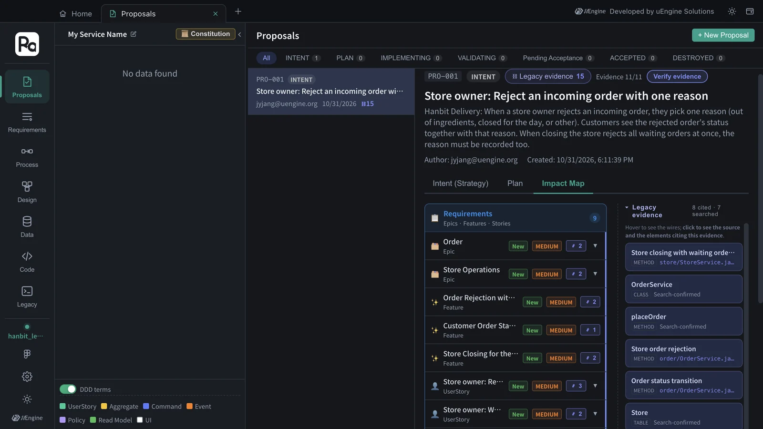Image resolution: width=763 pixels, height=429 pixels.
Task: Open the Design sidebar section
Action: point(27,192)
